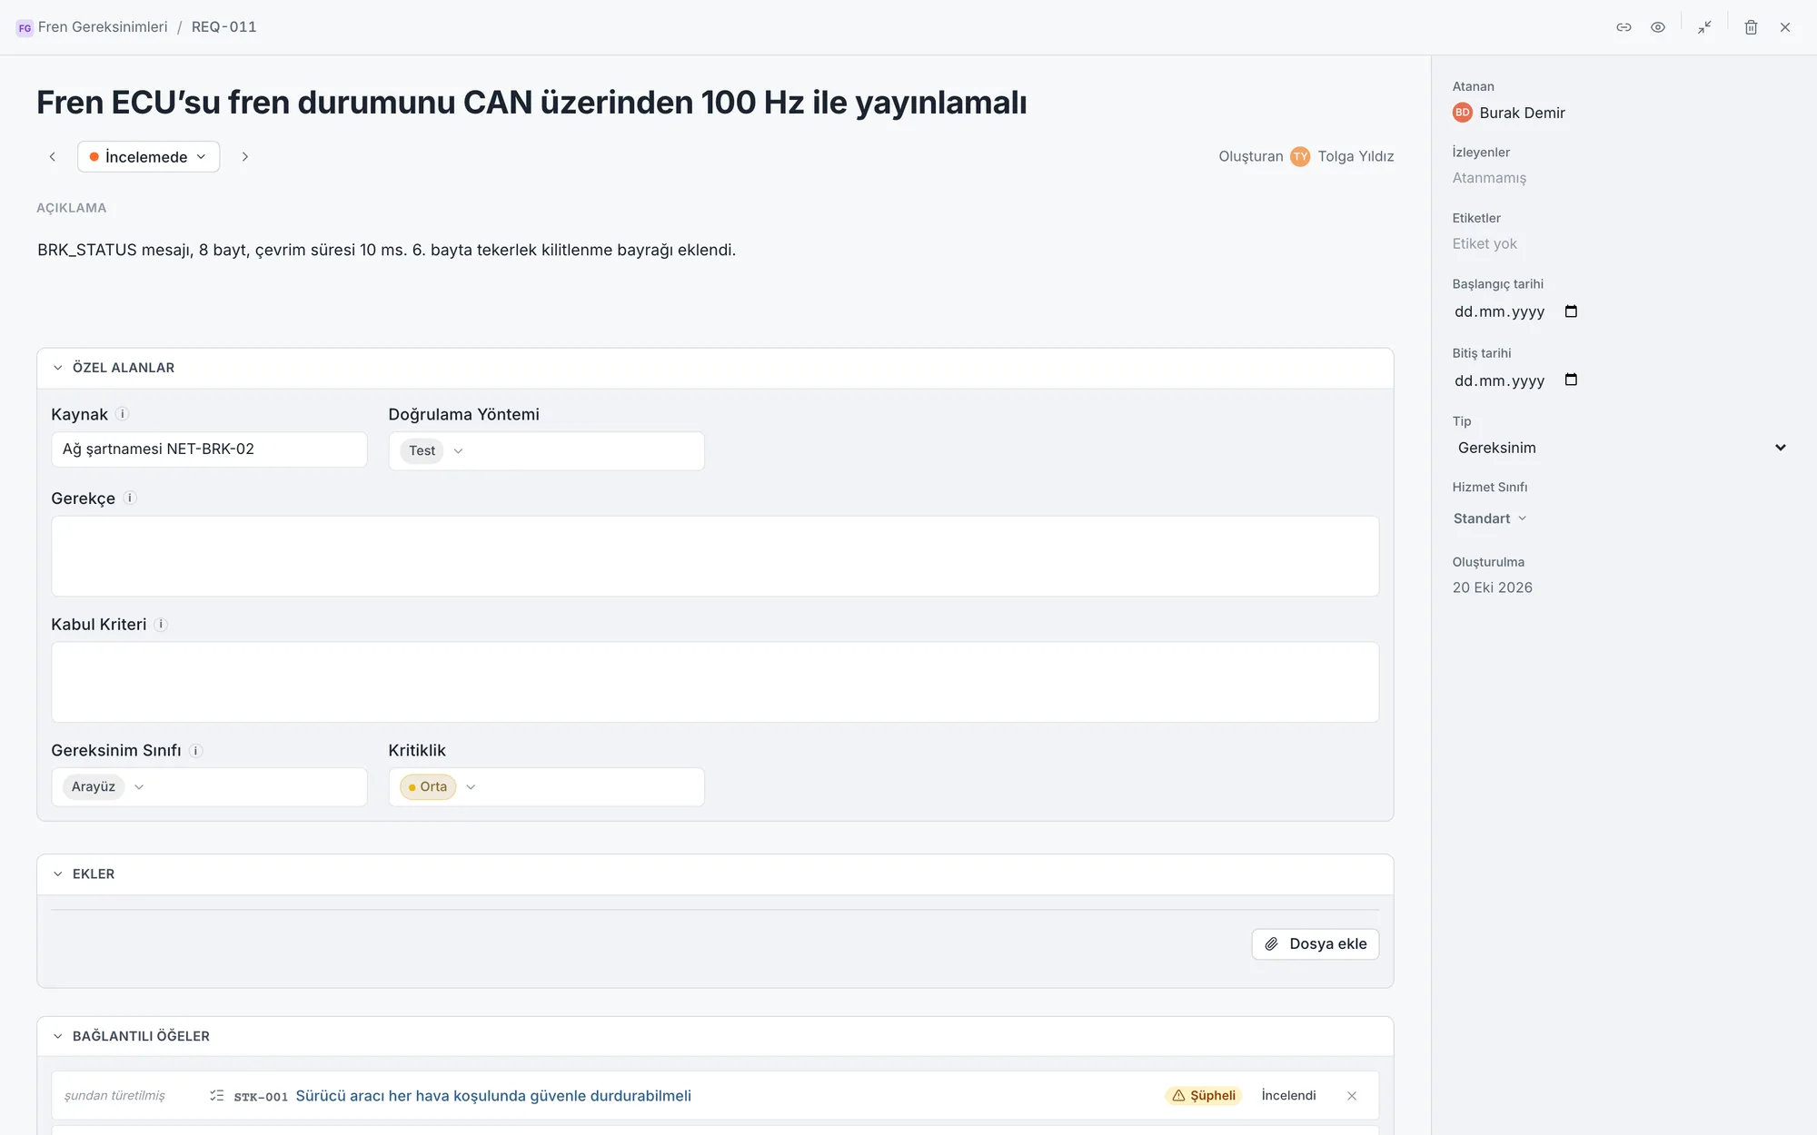Viewport: 1817px width, 1135px height.
Task: Click Tolga Yıldız creator avatar
Action: 1300,157
